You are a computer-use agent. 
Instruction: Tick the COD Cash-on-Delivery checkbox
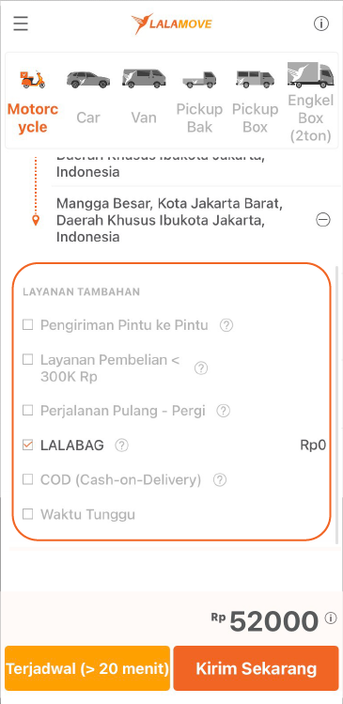click(x=28, y=479)
